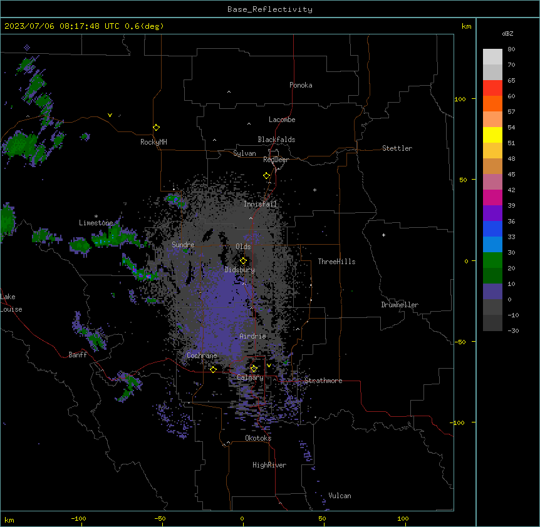Select the indigo 0–10 dBZ legend swatch
Screen dimensions: 540x527
[492, 292]
